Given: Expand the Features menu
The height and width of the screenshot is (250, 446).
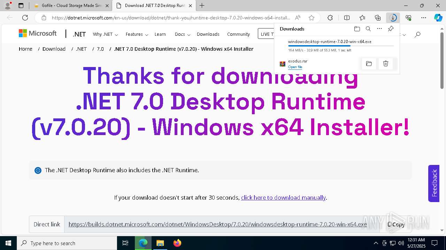Looking at the screenshot, I should [137, 34].
